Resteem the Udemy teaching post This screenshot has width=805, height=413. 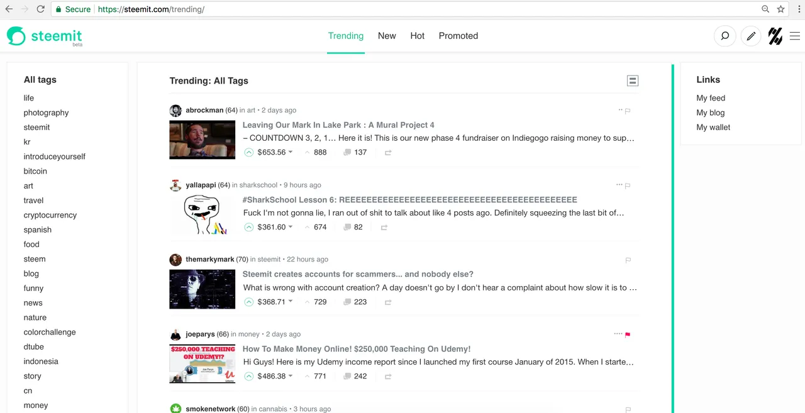pyautogui.click(x=388, y=377)
